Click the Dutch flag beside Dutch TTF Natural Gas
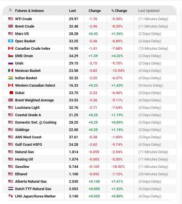182x204 pixels. (x=11, y=189)
